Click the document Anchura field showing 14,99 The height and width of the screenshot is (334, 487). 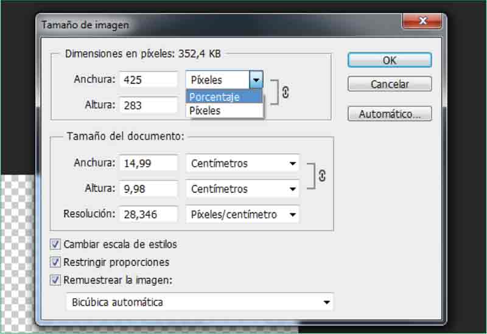pyautogui.click(x=149, y=163)
